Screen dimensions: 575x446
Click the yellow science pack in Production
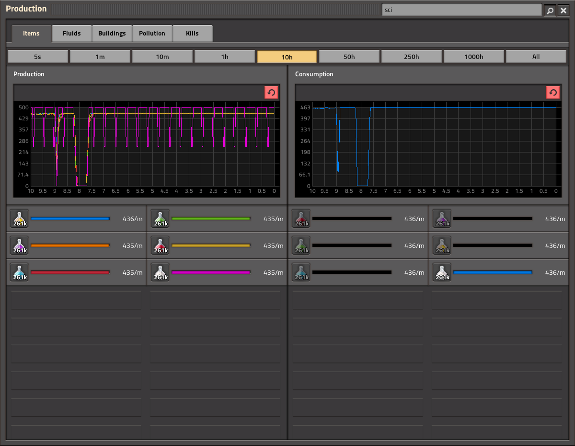click(20, 219)
